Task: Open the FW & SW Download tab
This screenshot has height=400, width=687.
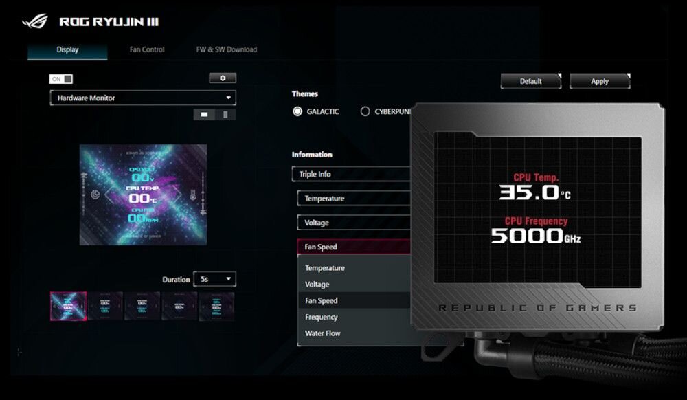Action: point(225,49)
